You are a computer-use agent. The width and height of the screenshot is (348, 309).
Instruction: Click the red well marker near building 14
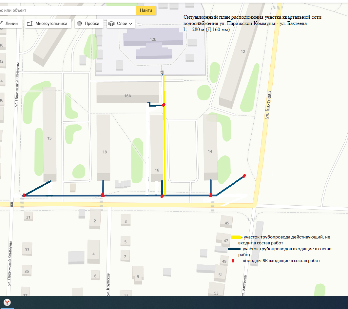(x=211, y=195)
